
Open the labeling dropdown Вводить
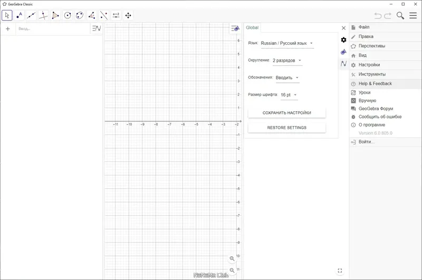[x=287, y=78]
